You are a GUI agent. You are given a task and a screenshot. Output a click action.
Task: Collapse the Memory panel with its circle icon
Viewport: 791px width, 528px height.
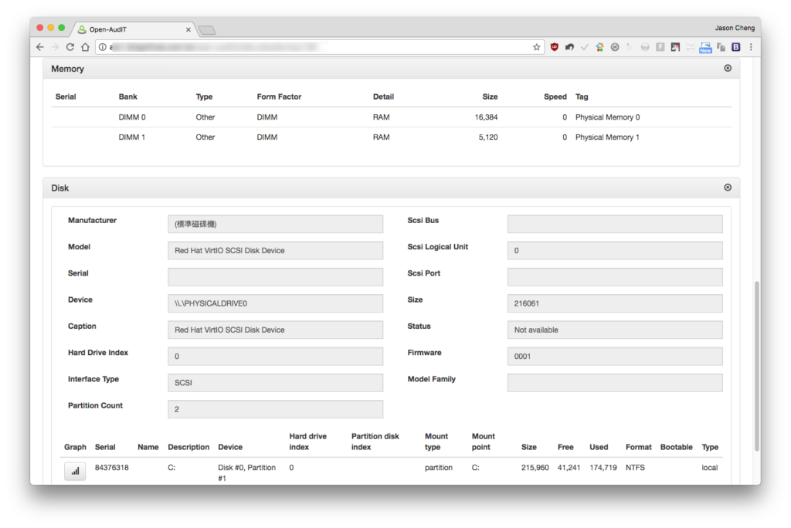tap(728, 68)
